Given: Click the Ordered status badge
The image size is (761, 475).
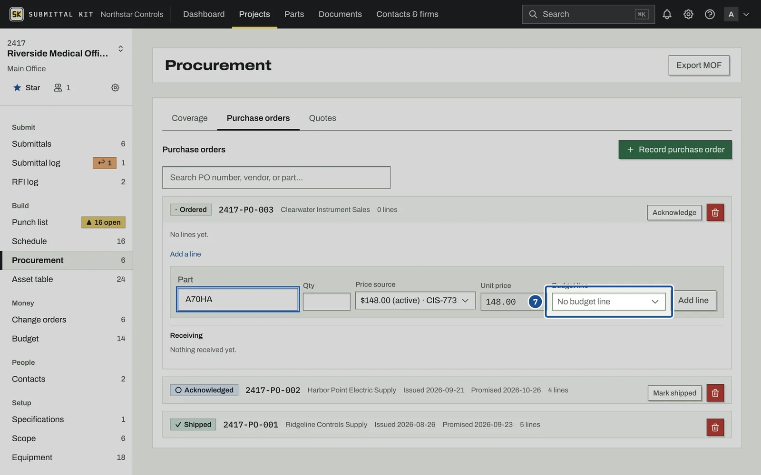Looking at the screenshot, I should pos(191,209).
